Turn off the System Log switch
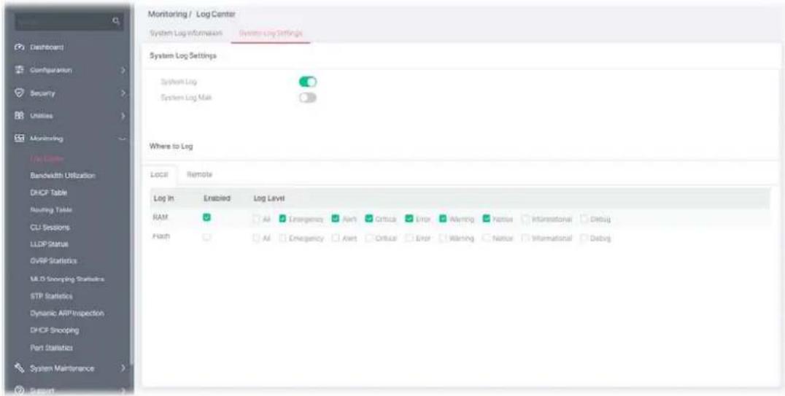This screenshot has width=785, height=396. (308, 82)
